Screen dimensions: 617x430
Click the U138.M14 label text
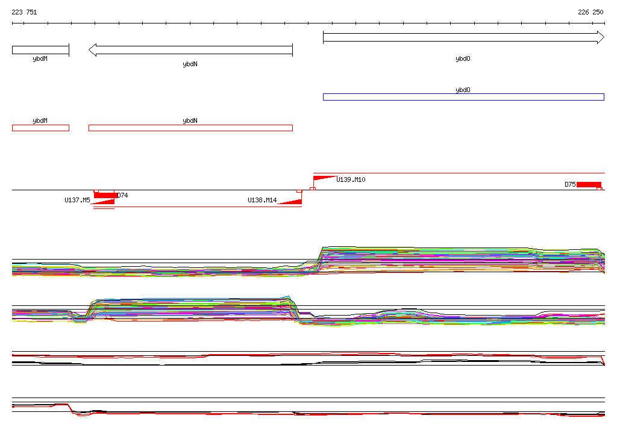pos(262,200)
